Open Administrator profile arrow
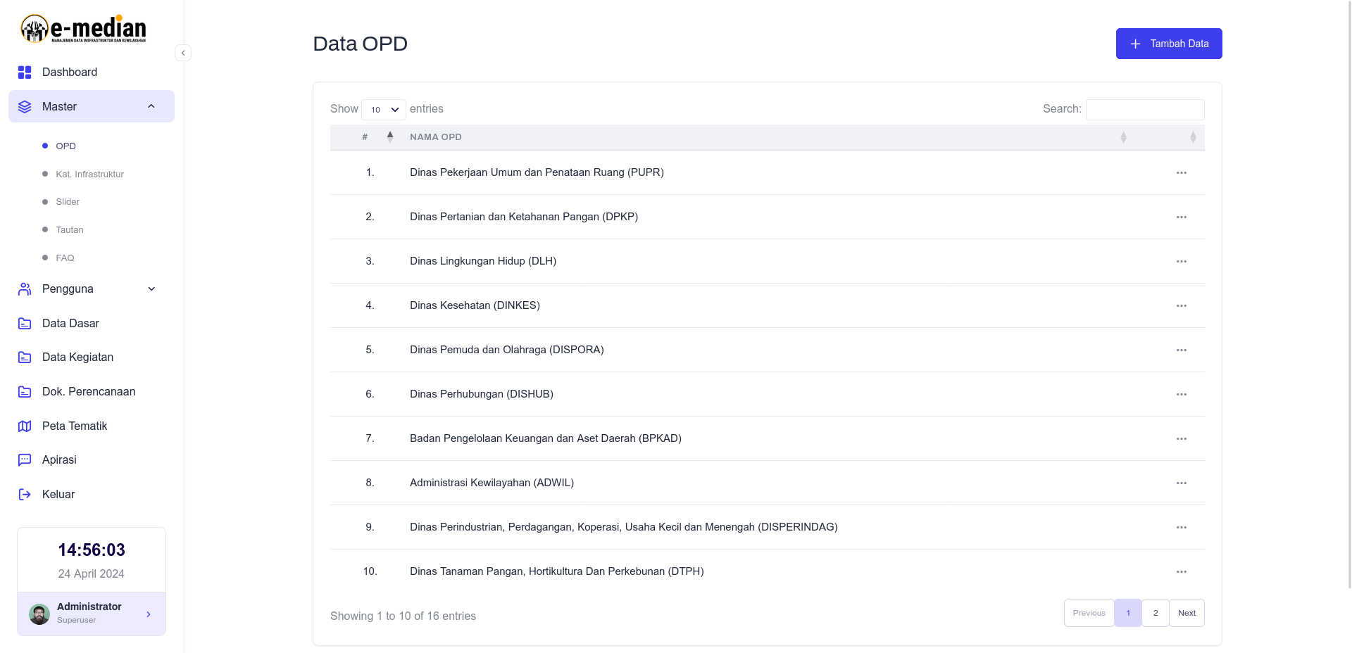Screen dimensions: 1352x653 [149, 614]
